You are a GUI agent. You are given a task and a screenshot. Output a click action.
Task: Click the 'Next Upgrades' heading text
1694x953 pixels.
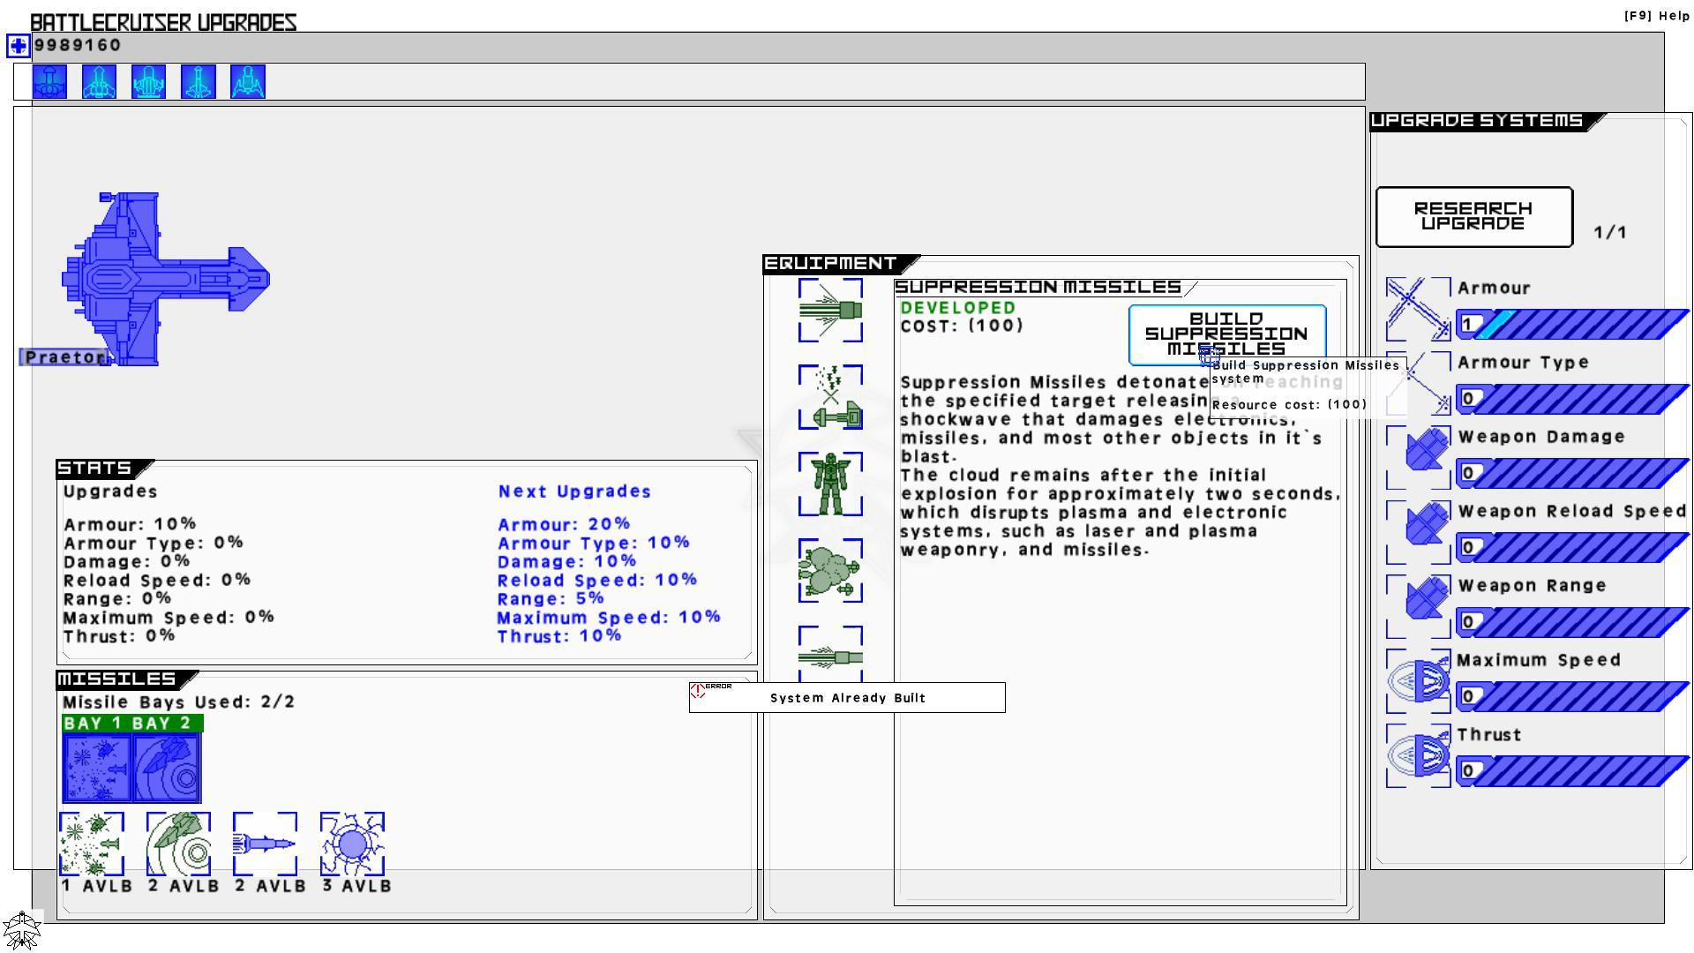point(574,492)
